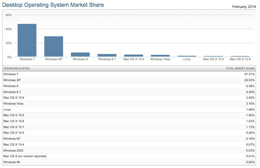
Task: Select the Windows 8 chart bar
Action: pyautogui.click(x=80, y=55)
